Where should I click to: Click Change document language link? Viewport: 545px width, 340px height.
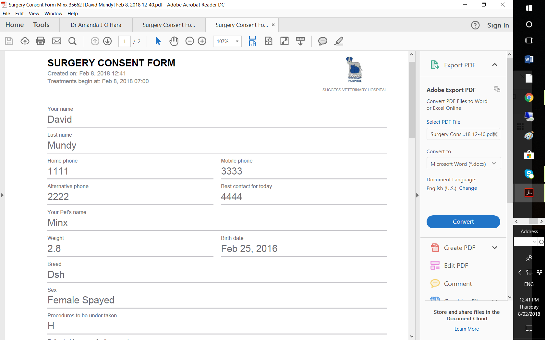click(468, 188)
